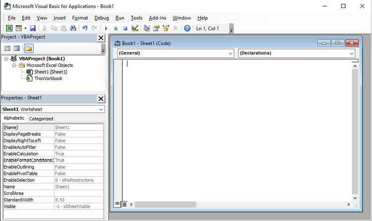Open the Run menu
The image size is (372, 221).
[x=120, y=18]
